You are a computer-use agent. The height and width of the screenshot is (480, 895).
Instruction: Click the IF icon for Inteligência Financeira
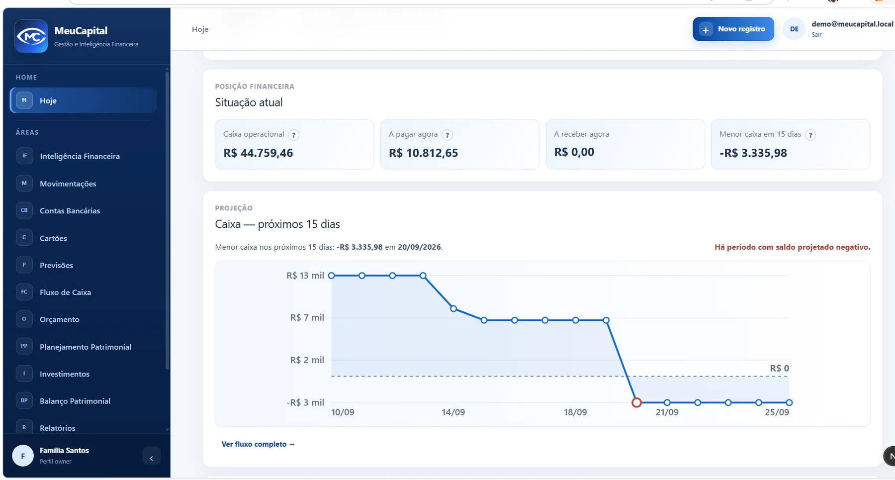click(x=24, y=156)
